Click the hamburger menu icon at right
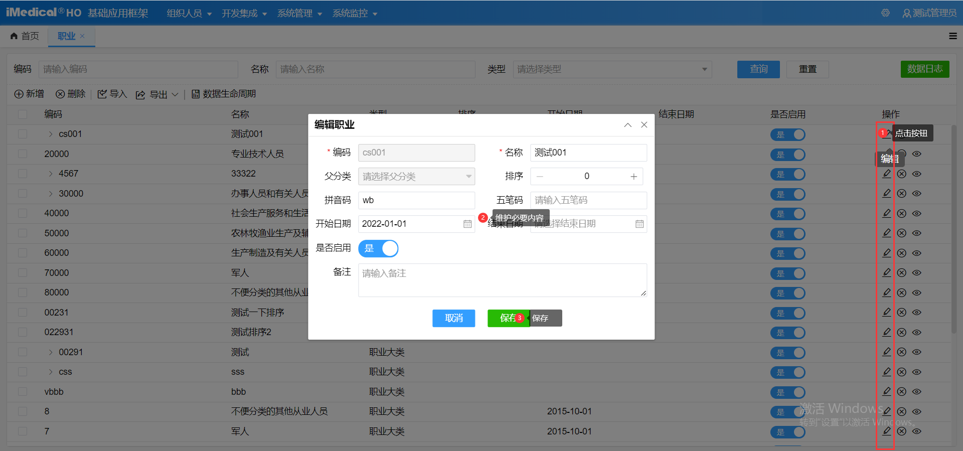The width and height of the screenshot is (963, 451). 953,36
